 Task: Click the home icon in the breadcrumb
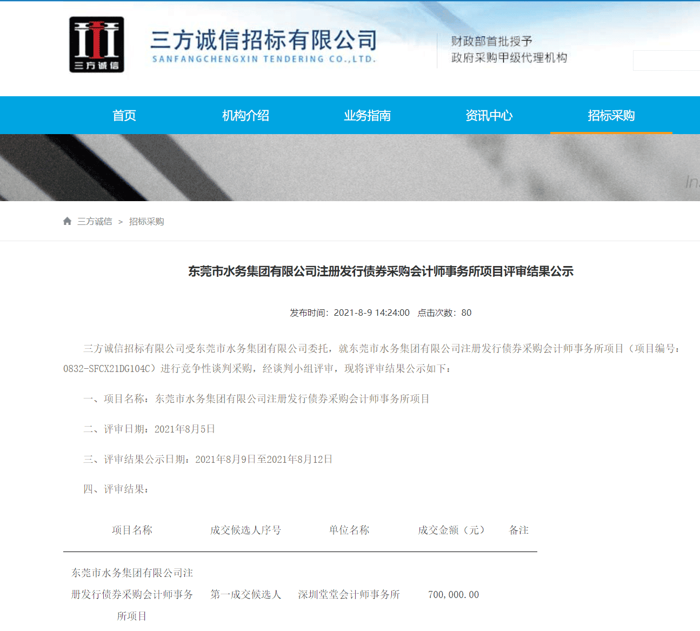click(67, 221)
